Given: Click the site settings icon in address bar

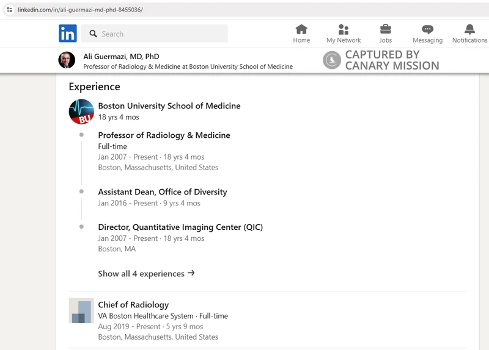Looking at the screenshot, I should [10, 10].
